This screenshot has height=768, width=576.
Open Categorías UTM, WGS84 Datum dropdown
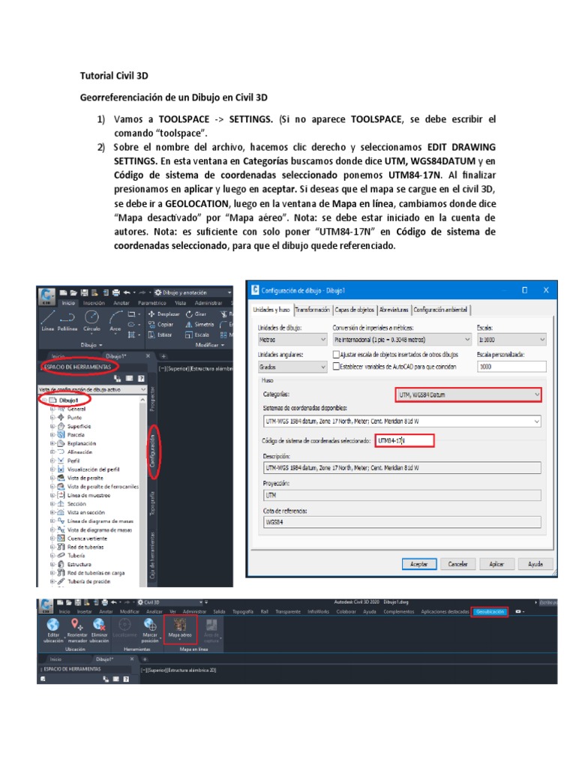468,394
